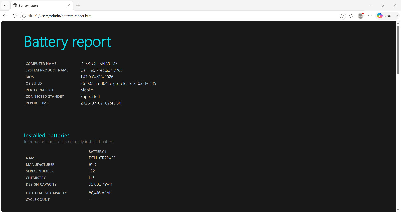Open the tab search chevron
Screen dimensions: 401x213
click(x=5, y=5)
